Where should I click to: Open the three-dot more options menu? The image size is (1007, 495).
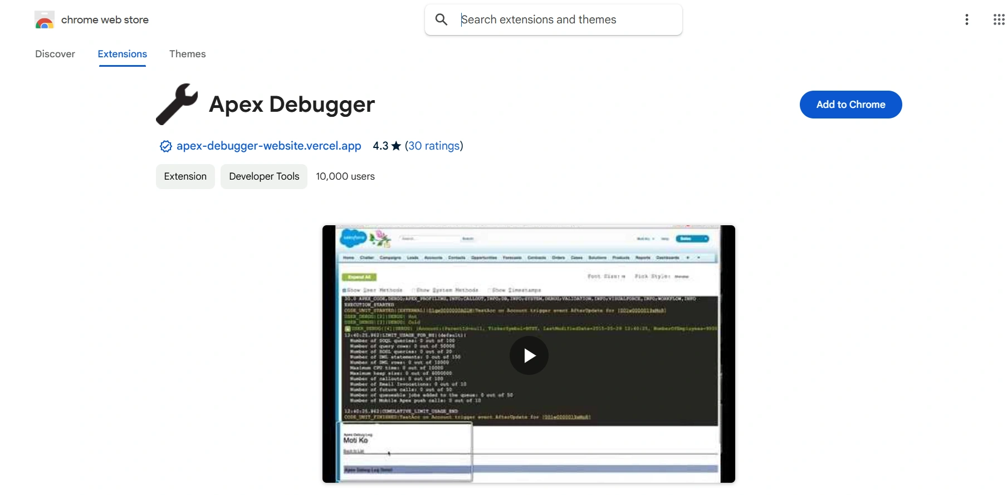967,19
